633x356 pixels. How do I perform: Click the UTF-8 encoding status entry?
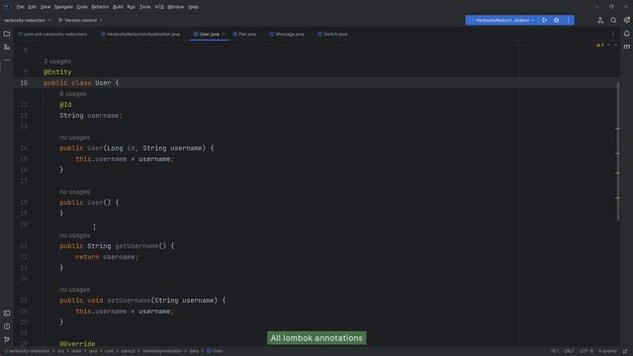[587, 351]
